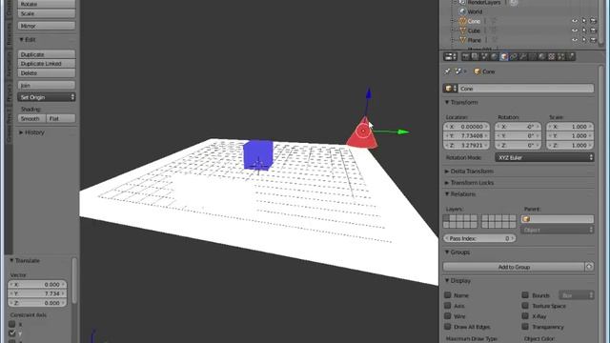Open the Render properties tab icon
Screen dimensions: 610x343
(x=465, y=56)
